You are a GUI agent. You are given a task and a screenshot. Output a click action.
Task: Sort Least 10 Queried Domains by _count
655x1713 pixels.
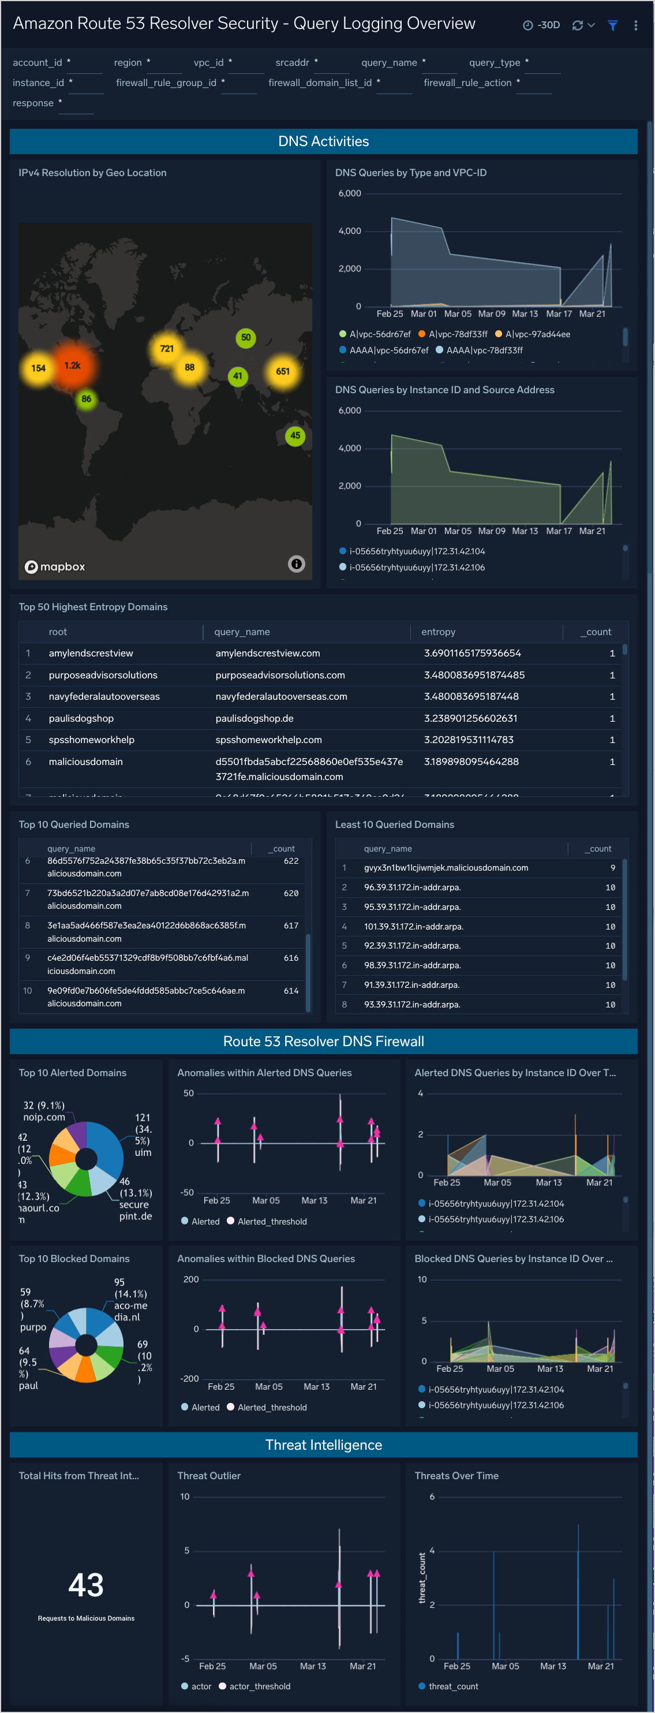coord(600,849)
